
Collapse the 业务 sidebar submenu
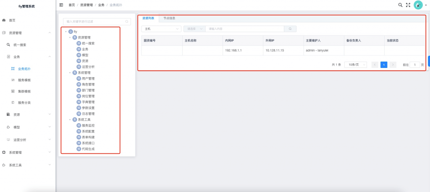click(x=50, y=57)
